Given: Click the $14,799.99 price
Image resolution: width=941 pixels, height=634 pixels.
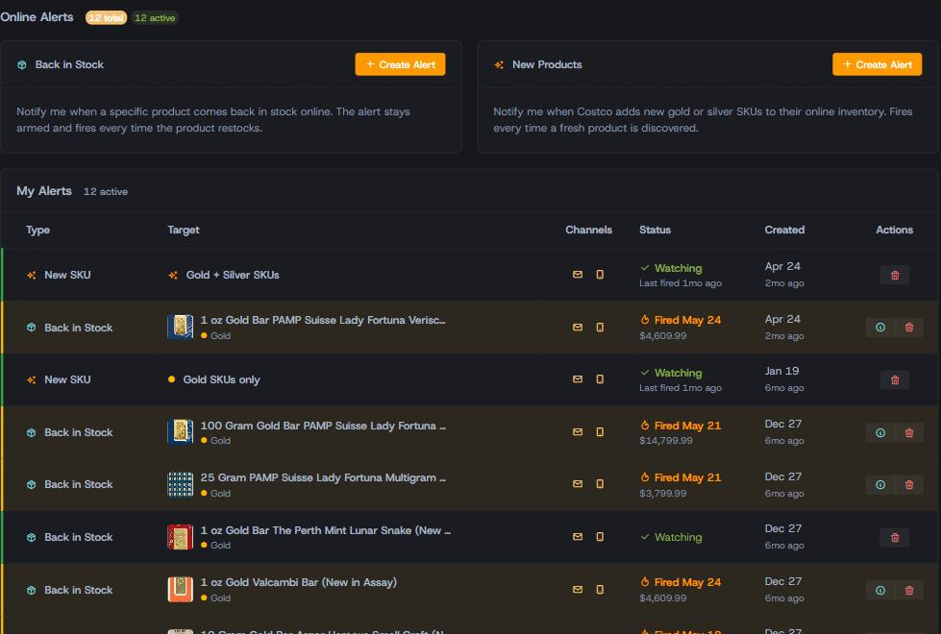Looking at the screenshot, I should (x=665, y=440).
